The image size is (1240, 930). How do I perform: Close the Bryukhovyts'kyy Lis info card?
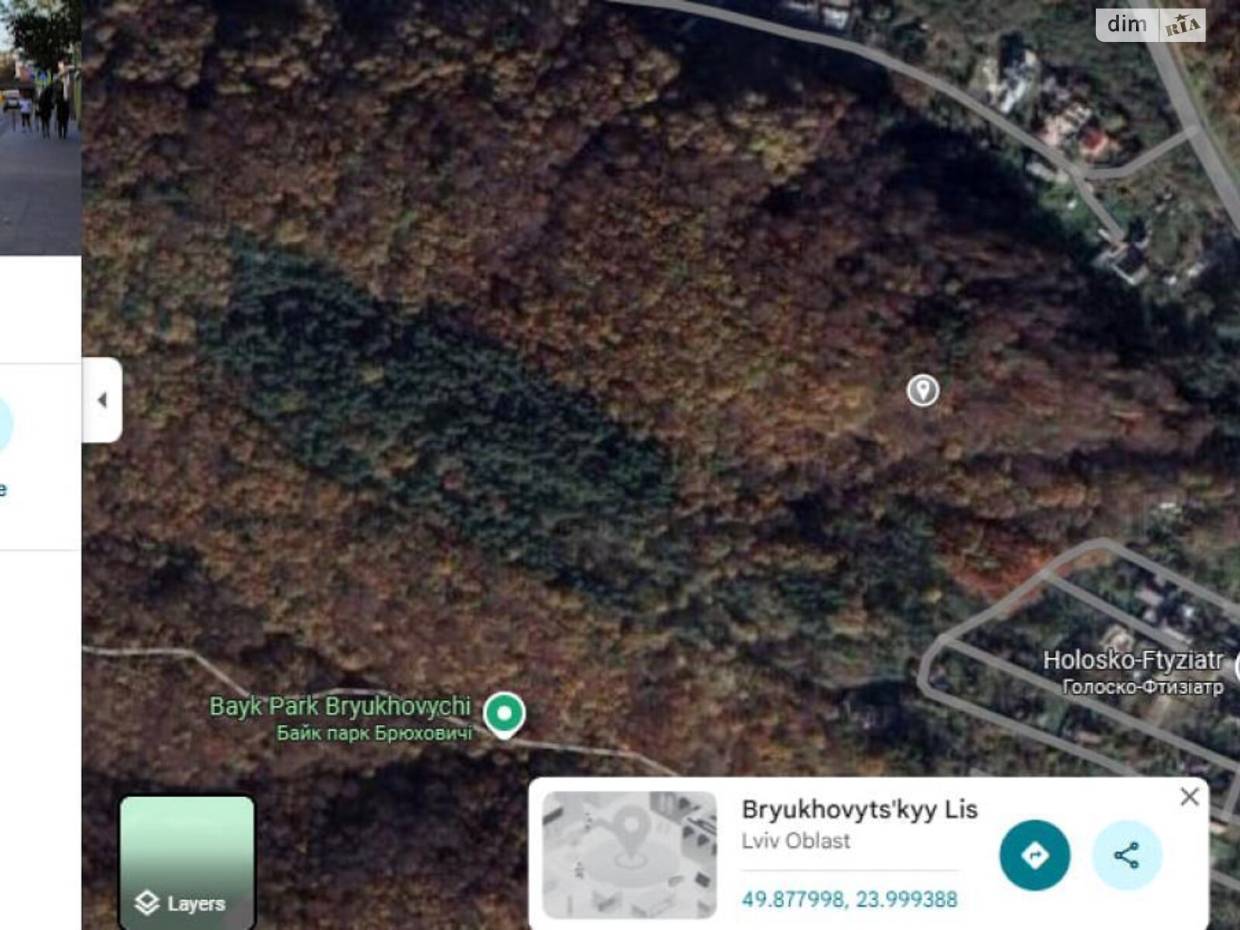tap(1190, 797)
